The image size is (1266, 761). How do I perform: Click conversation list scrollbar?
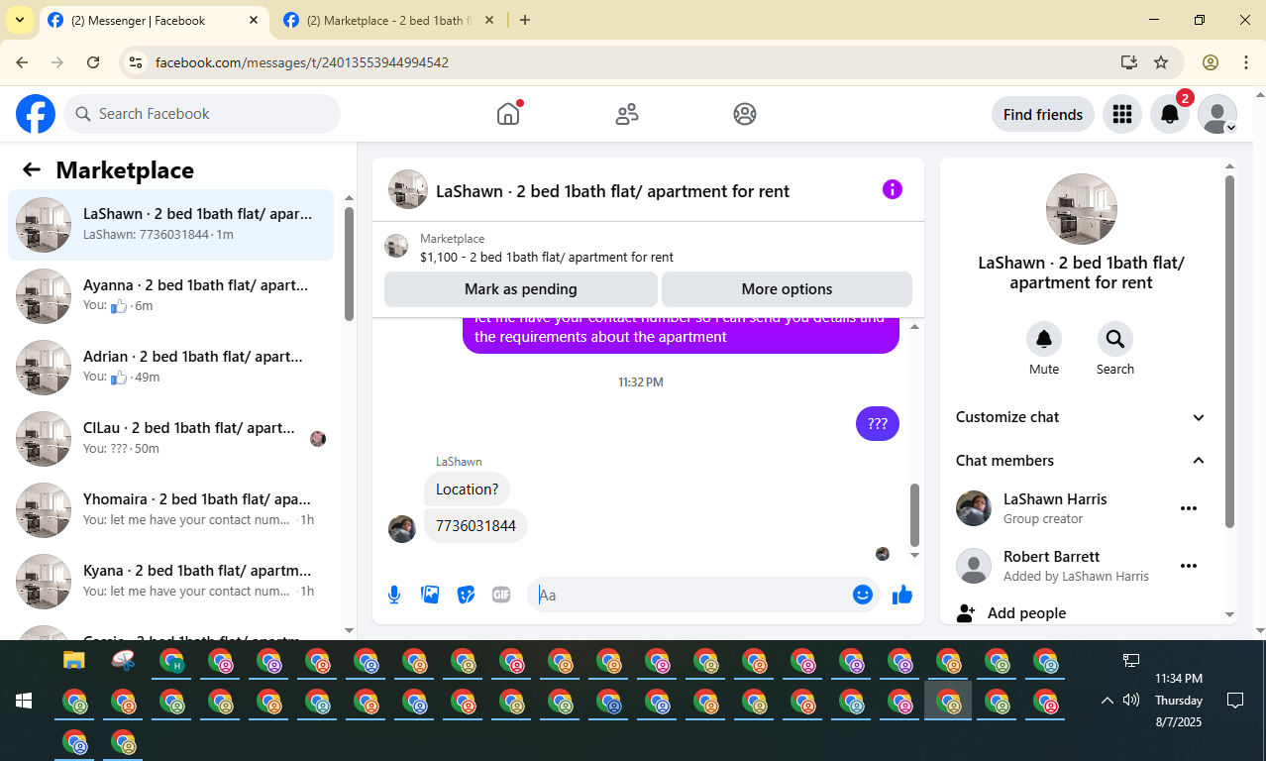point(349,264)
